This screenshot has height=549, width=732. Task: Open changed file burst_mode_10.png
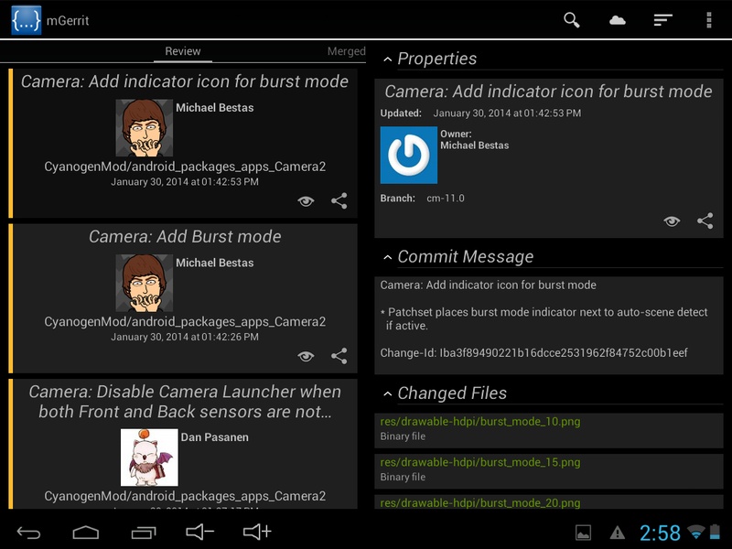coord(548,428)
